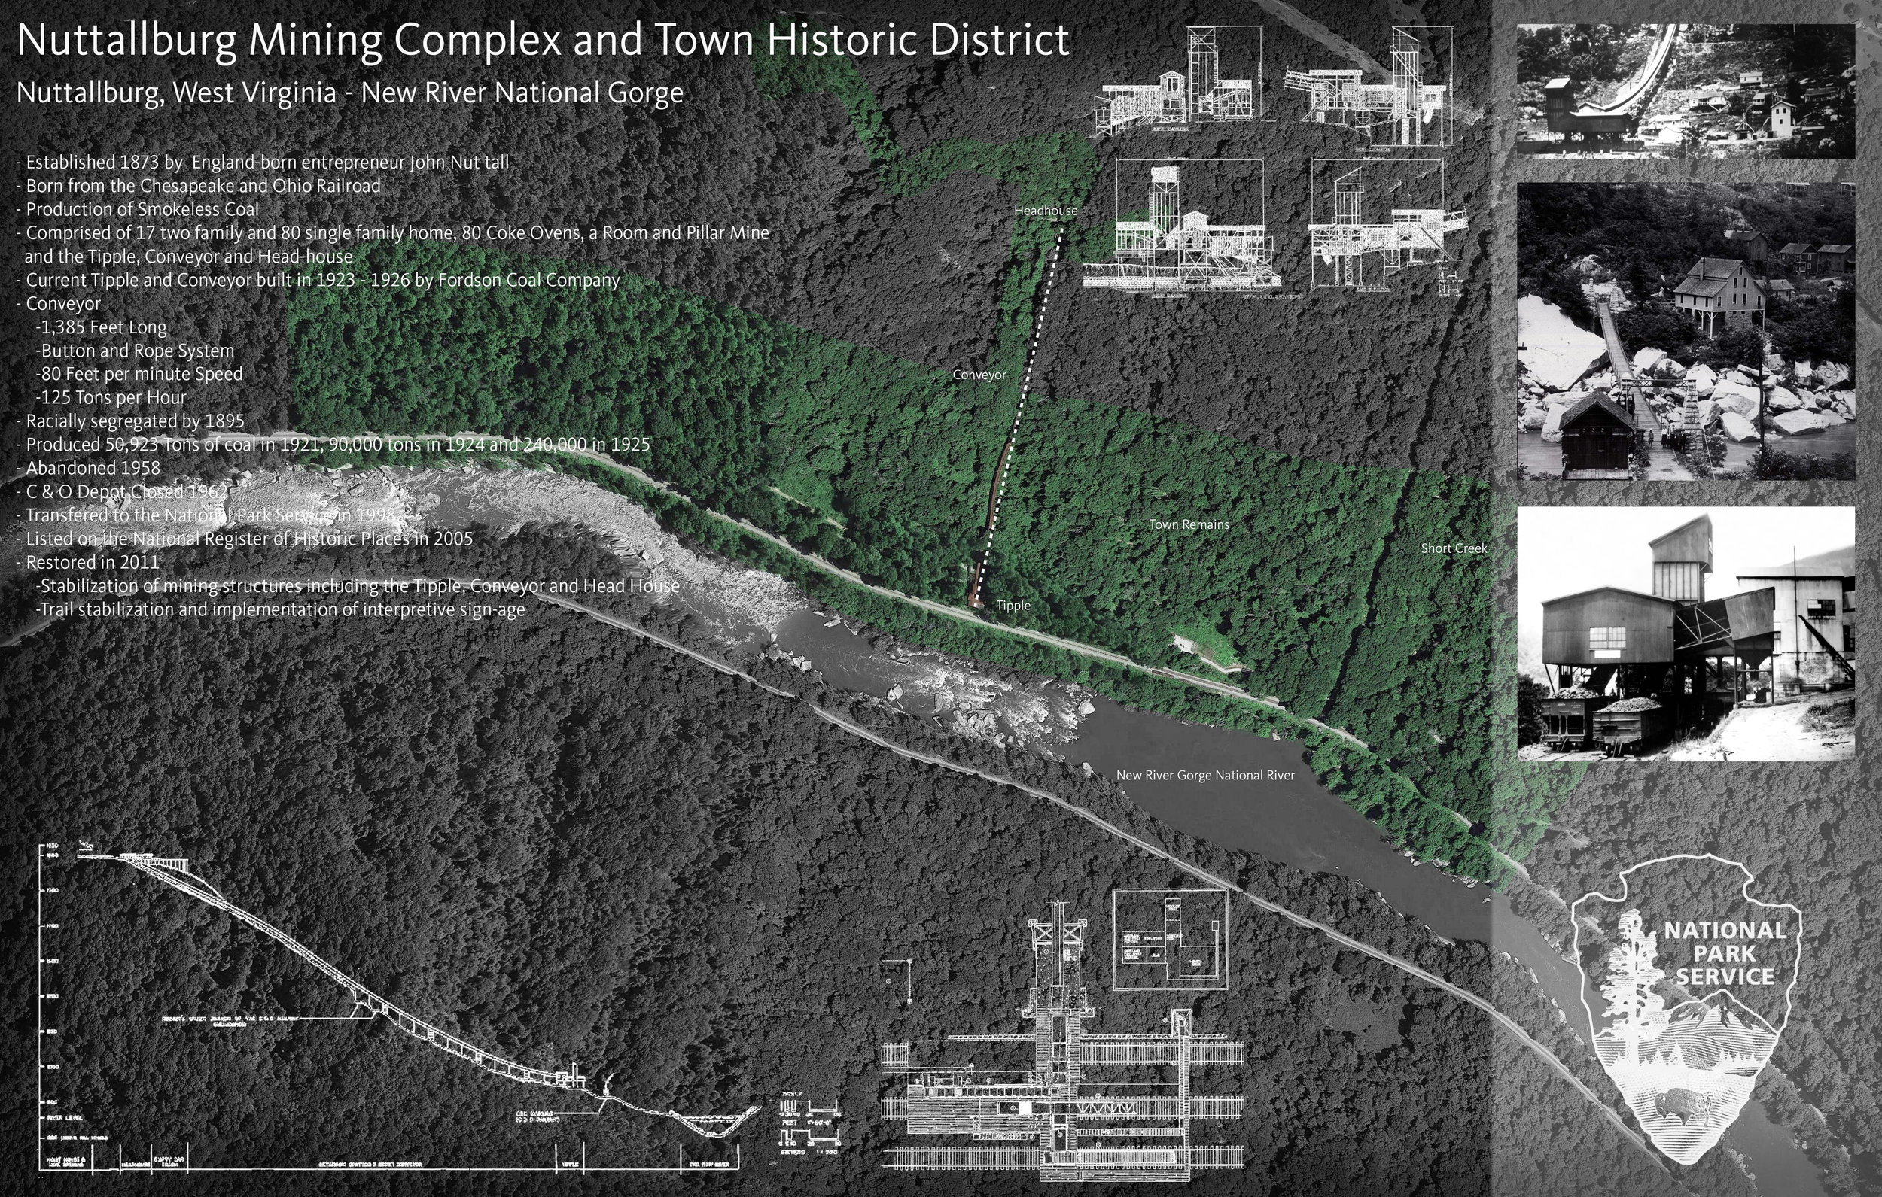The width and height of the screenshot is (1882, 1197).
Task: Click subtitle 'Nuttallburg, West Virginia - New River National Gorge'
Action: coord(349,93)
